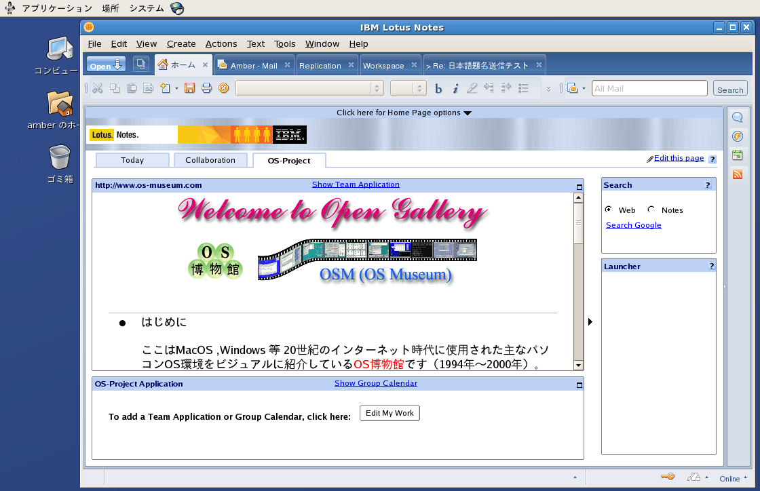
Task: Click the Launcher panel help question mark
Action: pyautogui.click(x=712, y=266)
